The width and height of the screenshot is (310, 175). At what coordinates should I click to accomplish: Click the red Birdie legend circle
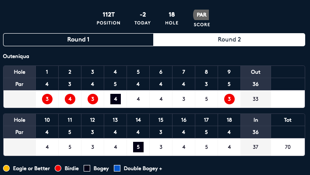click(58, 168)
